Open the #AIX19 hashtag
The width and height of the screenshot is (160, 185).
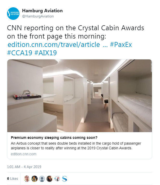click(46, 53)
